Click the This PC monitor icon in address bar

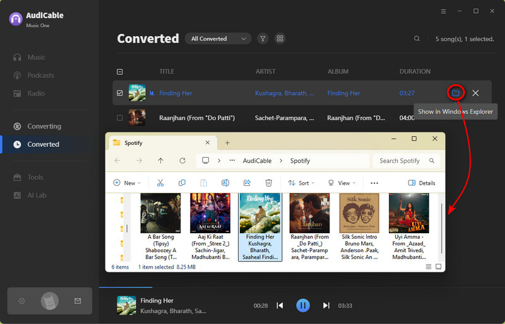[206, 160]
